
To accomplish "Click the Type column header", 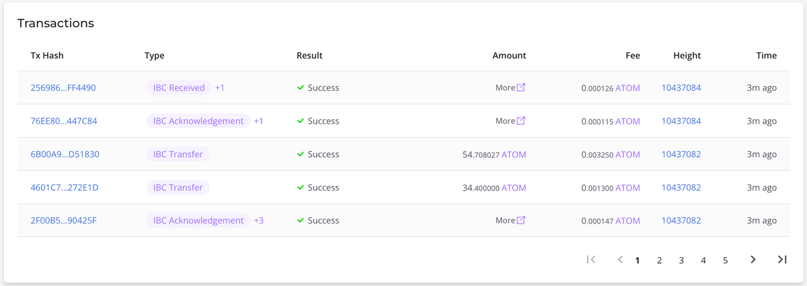I will [x=155, y=55].
